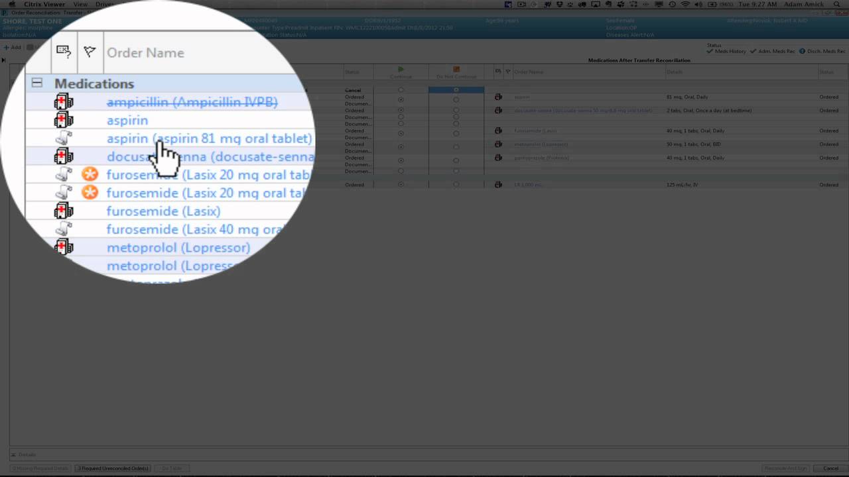Click the order icon for LR 1,000 mL
Viewport: 849px width, 477px height.
[x=498, y=185]
